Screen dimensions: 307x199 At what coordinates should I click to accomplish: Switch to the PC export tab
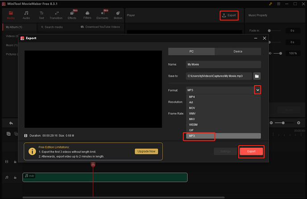pyautogui.click(x=191, y=51)
